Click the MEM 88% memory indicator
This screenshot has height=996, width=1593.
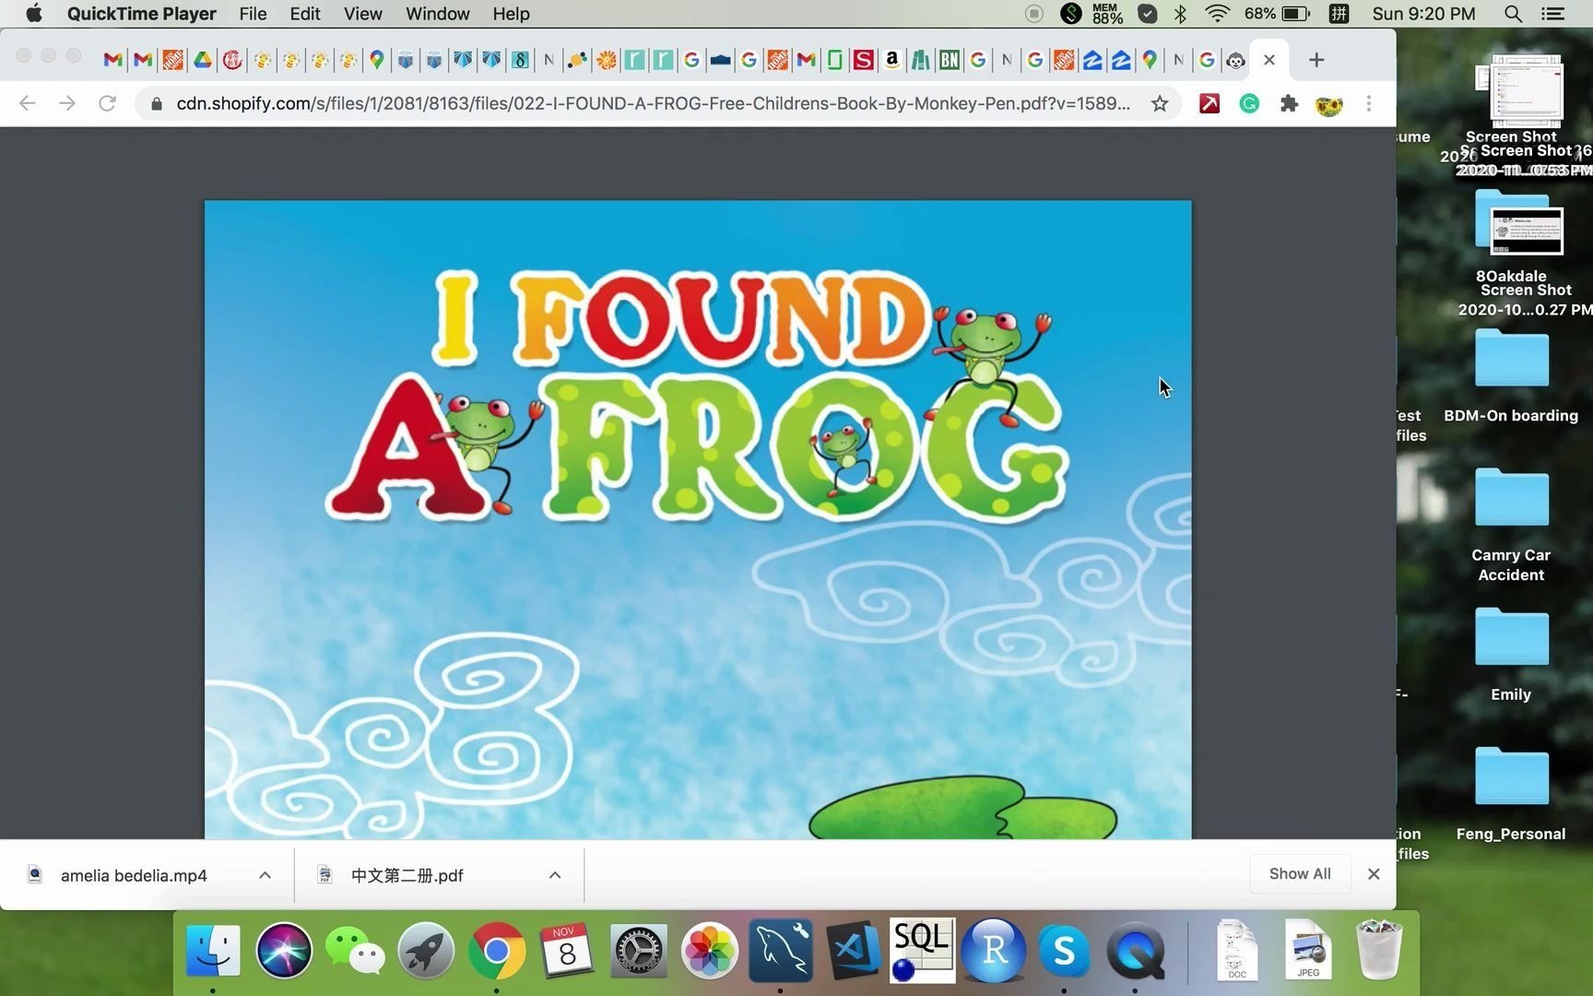coord(1107,14)
